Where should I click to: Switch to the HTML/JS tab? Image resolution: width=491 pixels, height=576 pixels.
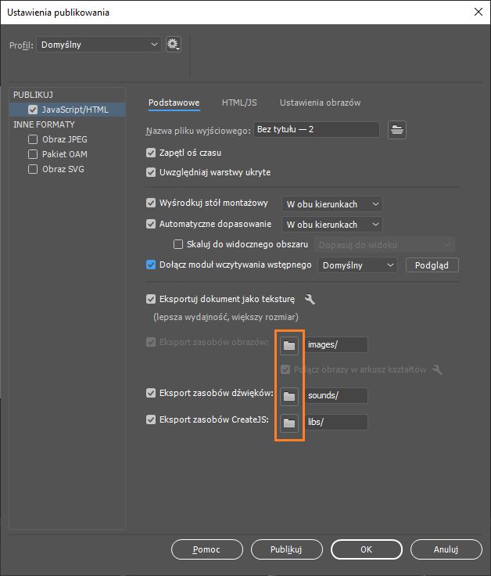(239, 103)
